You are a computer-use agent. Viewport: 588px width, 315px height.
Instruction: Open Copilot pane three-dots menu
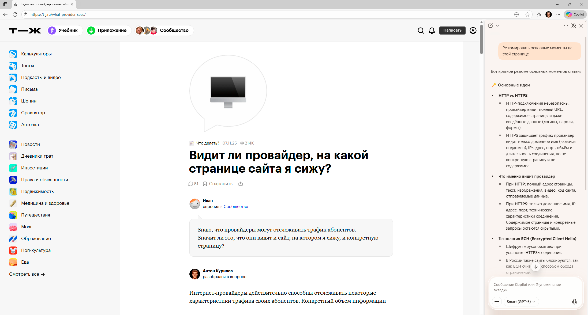(x=566, y=26)
